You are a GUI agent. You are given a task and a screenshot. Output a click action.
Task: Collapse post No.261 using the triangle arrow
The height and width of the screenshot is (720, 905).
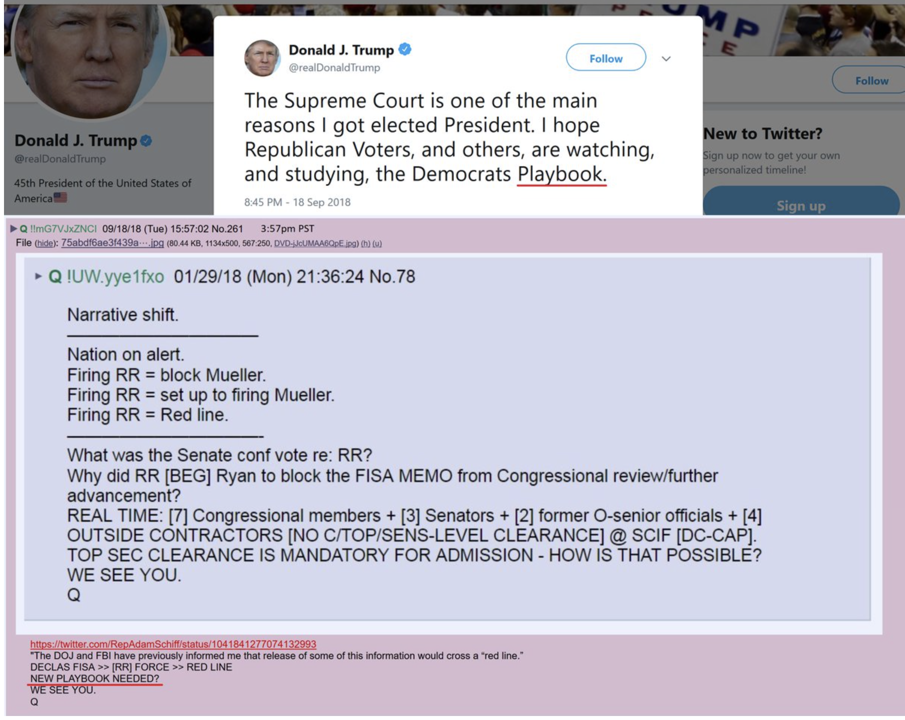(14, 228)
